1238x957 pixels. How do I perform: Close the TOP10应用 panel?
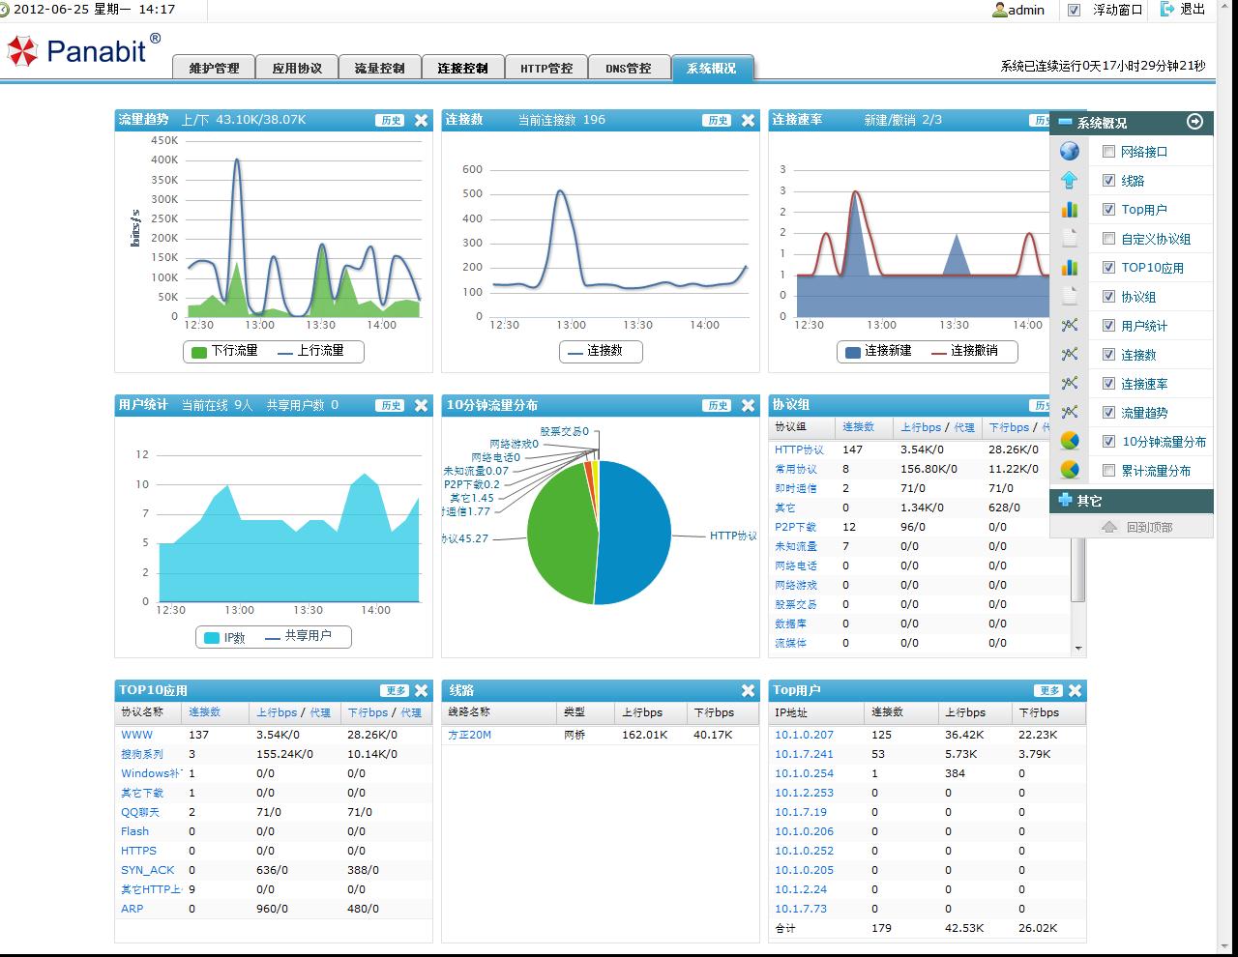(421, 691)
